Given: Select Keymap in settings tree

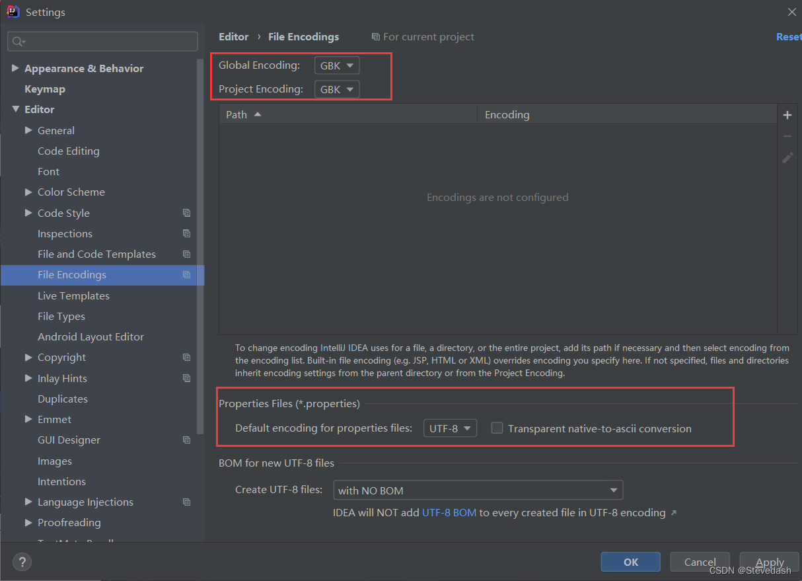Looking at the screenshot, I should tap(45, 89).
